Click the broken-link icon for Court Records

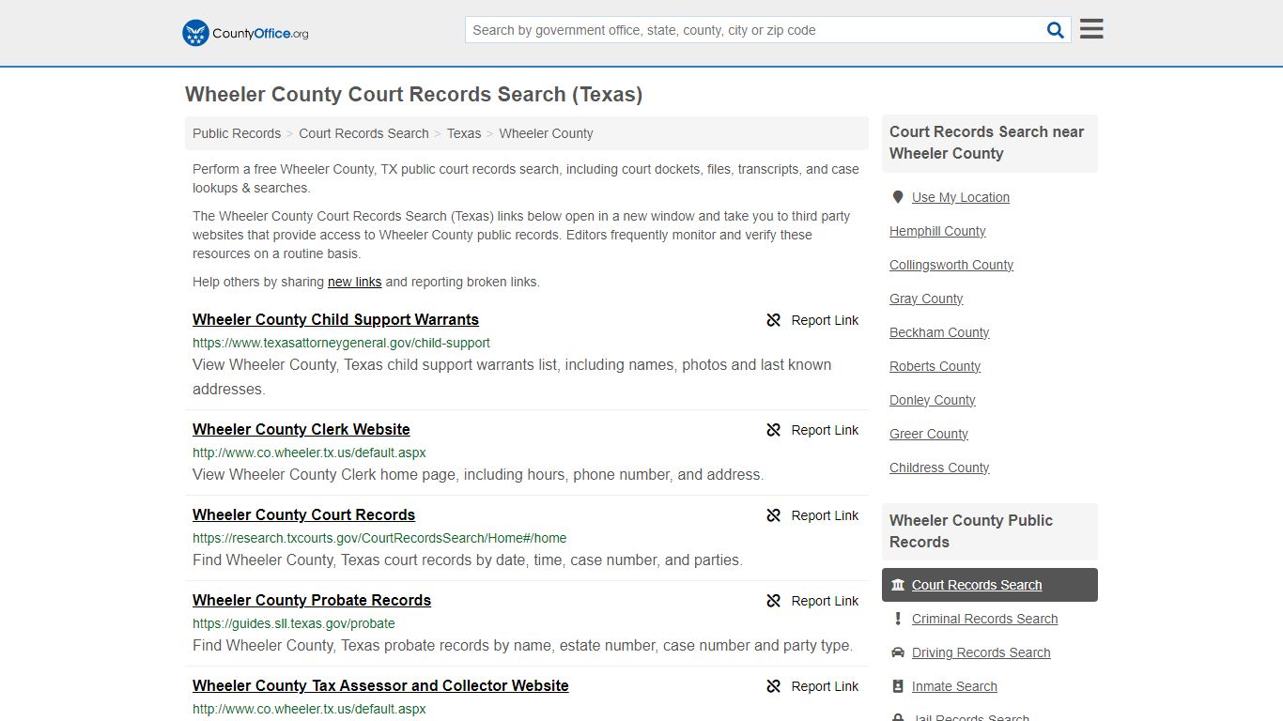click(x=773, y=515)
